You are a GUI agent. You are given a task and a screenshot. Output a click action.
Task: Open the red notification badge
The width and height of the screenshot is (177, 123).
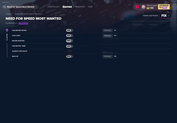[137, 7]
